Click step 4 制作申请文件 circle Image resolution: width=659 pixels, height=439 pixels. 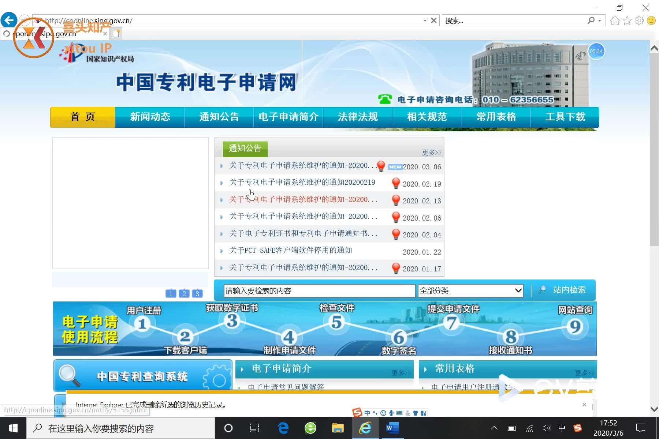pyautogui.click(x=289, y=337)
